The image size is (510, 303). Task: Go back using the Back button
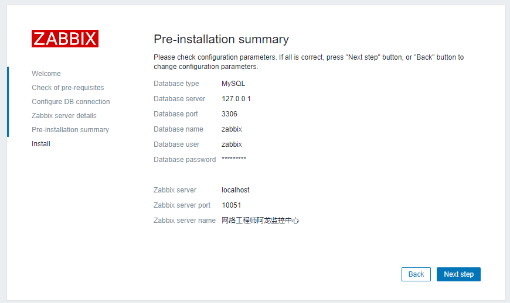coord(416,274)
